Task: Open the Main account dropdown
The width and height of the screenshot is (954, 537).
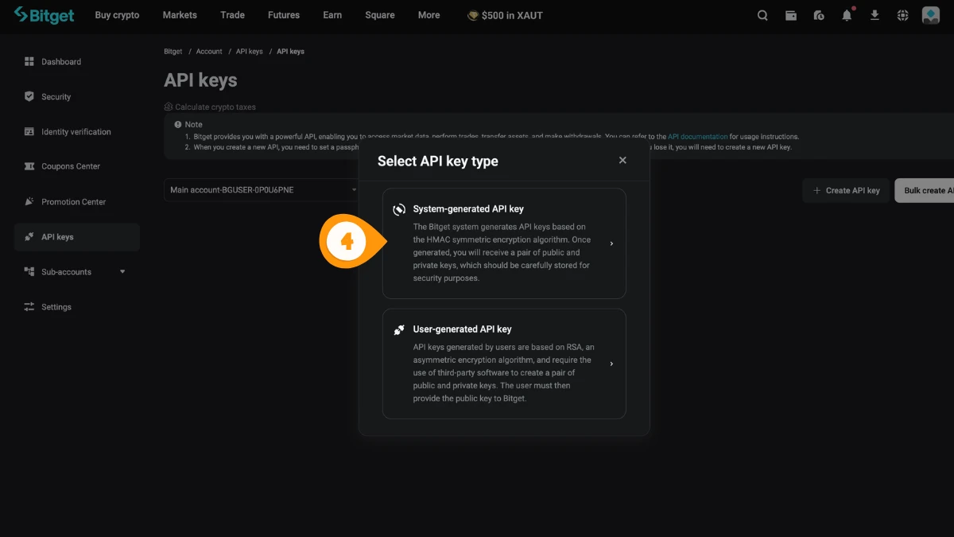Action: (262, 190)
